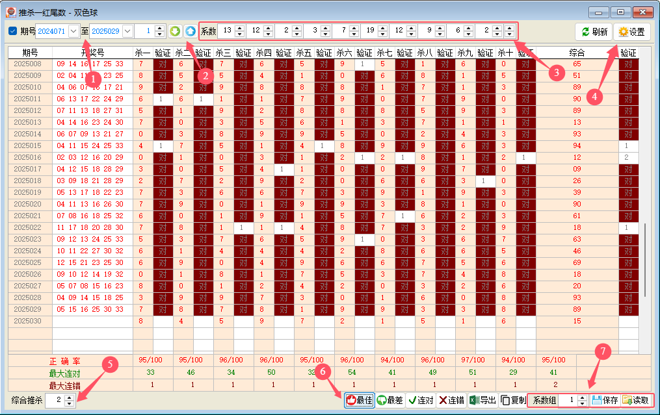The height and width of the screenshot is (415, 660).
Task: Click the 连错 consecutive wrong button
Action: (452, 401)
